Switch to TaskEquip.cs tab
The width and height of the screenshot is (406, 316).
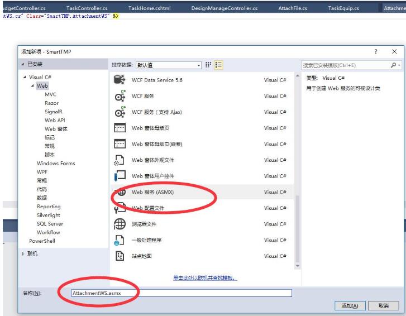343,8
